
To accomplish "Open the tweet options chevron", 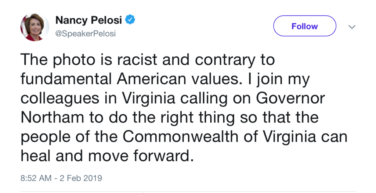I will 352,27.
